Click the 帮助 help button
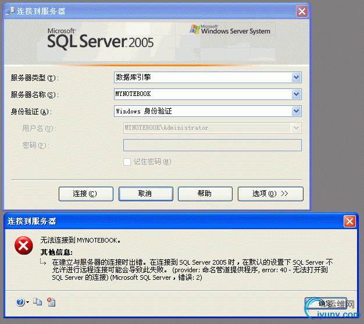Viewport: 364px width, 324px height. (x=205, y=194)
